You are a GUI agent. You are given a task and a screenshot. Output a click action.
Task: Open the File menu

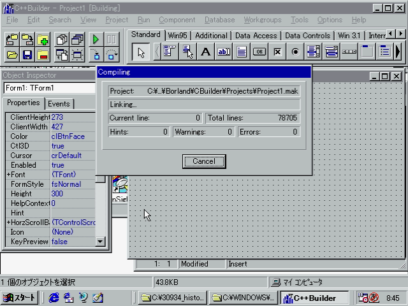click(x=12, y=20)
